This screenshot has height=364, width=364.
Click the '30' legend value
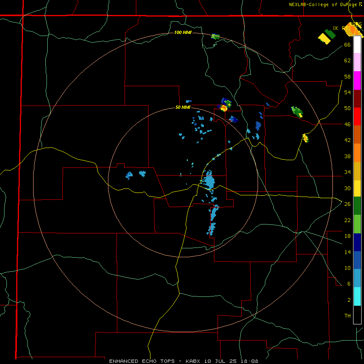click(347, 188)
